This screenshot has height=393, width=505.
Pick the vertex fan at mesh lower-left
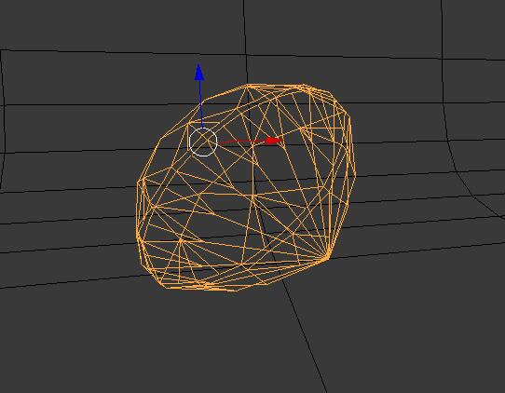click(181, 240)
